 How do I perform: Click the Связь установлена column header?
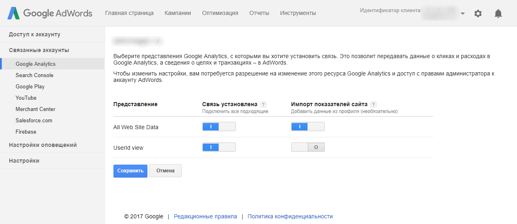[230, 104]
